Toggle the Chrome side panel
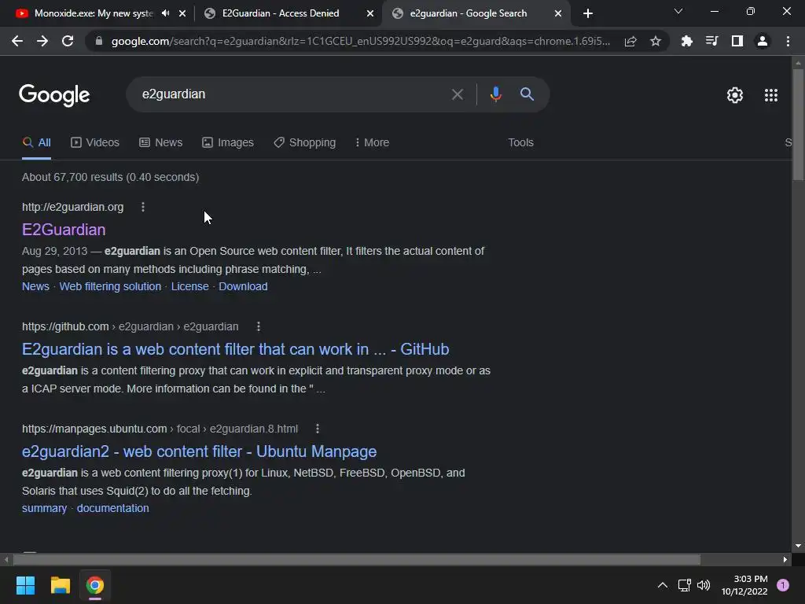805x604 pixels. pyautogui.click(x=737, y=41)
